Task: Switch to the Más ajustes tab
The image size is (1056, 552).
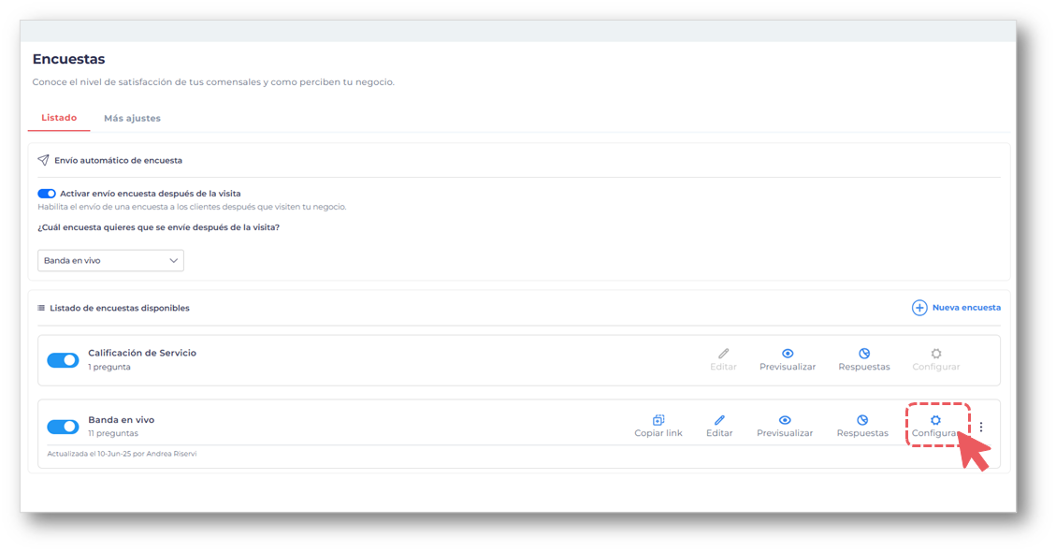Action: [x=132, y=119]
